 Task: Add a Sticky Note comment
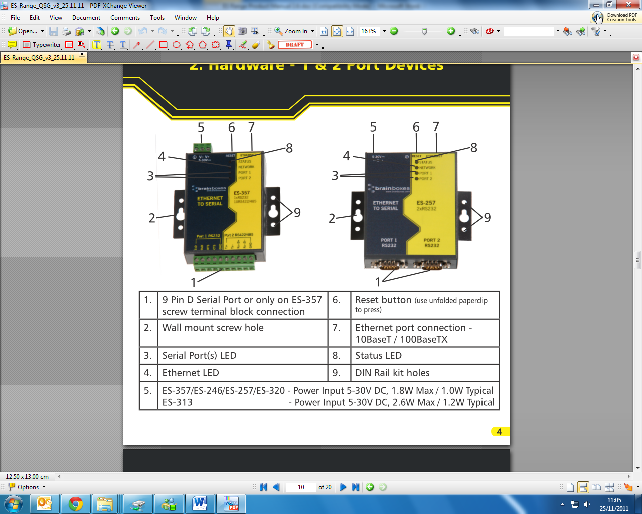(x=11, y=44)
